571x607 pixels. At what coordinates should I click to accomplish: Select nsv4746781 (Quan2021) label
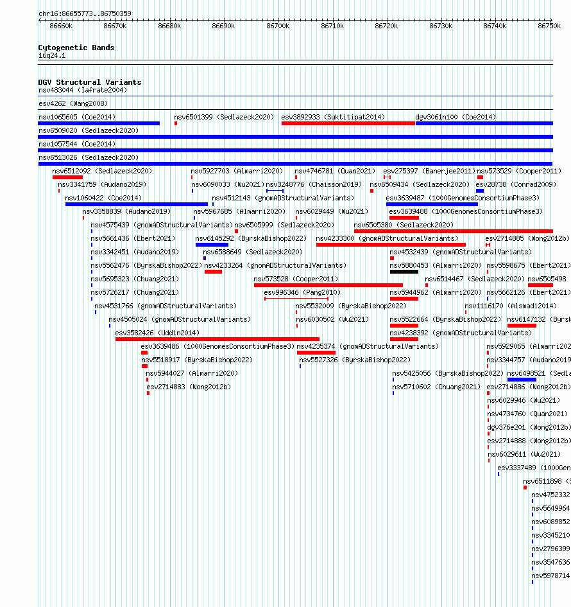point(335,171)
